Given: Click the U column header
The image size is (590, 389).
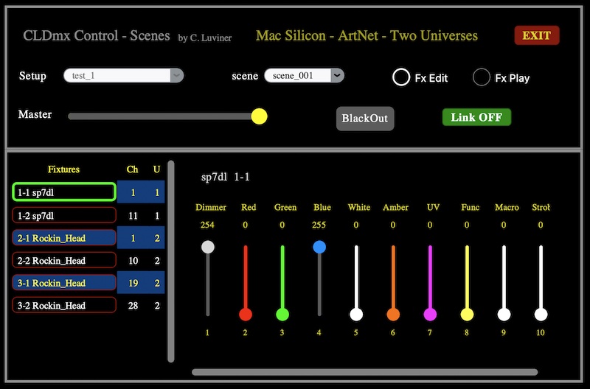Looking at the screenshot, I should coord(157,169).
